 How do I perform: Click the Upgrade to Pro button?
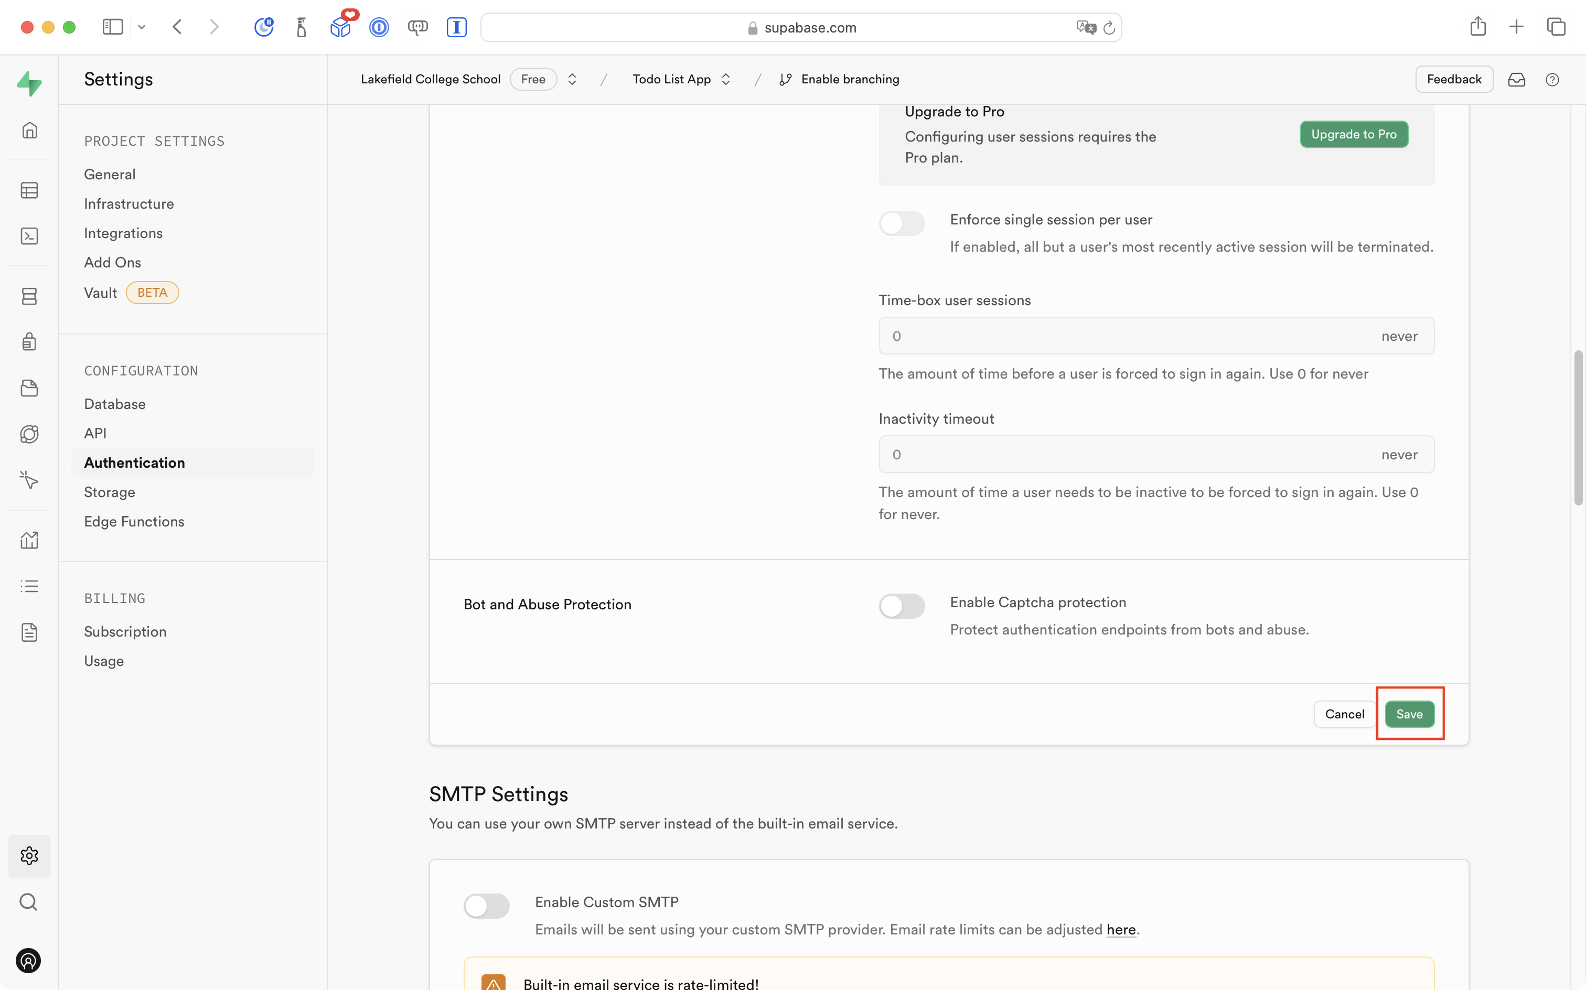point(1353,134)
